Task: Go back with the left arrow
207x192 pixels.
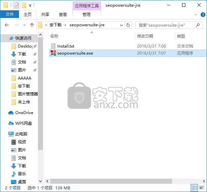Action: [7, 25]
